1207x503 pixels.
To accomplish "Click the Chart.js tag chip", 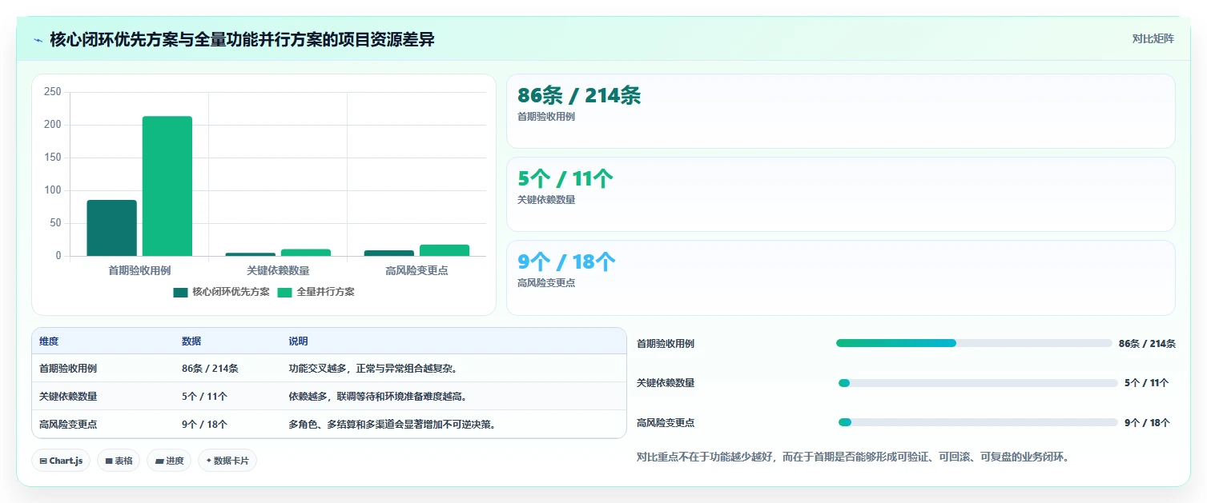I will tap(61, 461).
